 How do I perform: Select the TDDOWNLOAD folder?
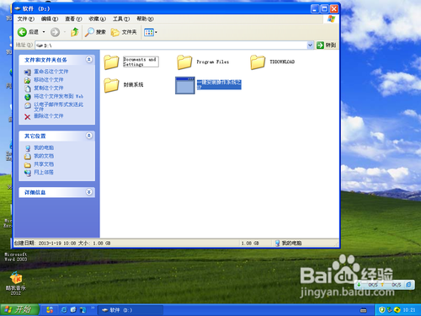pos(272,62)
